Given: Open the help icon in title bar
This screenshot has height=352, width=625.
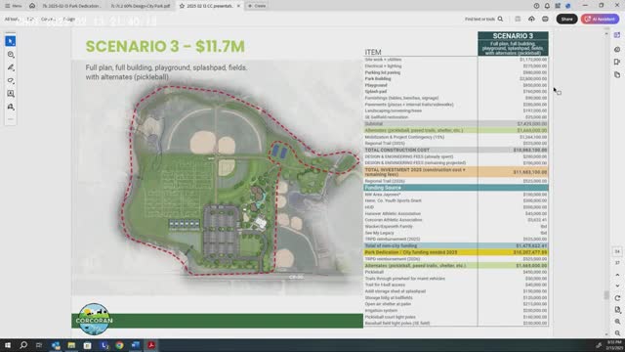Looking at the screenshot, I should click(x=536, y=6).
